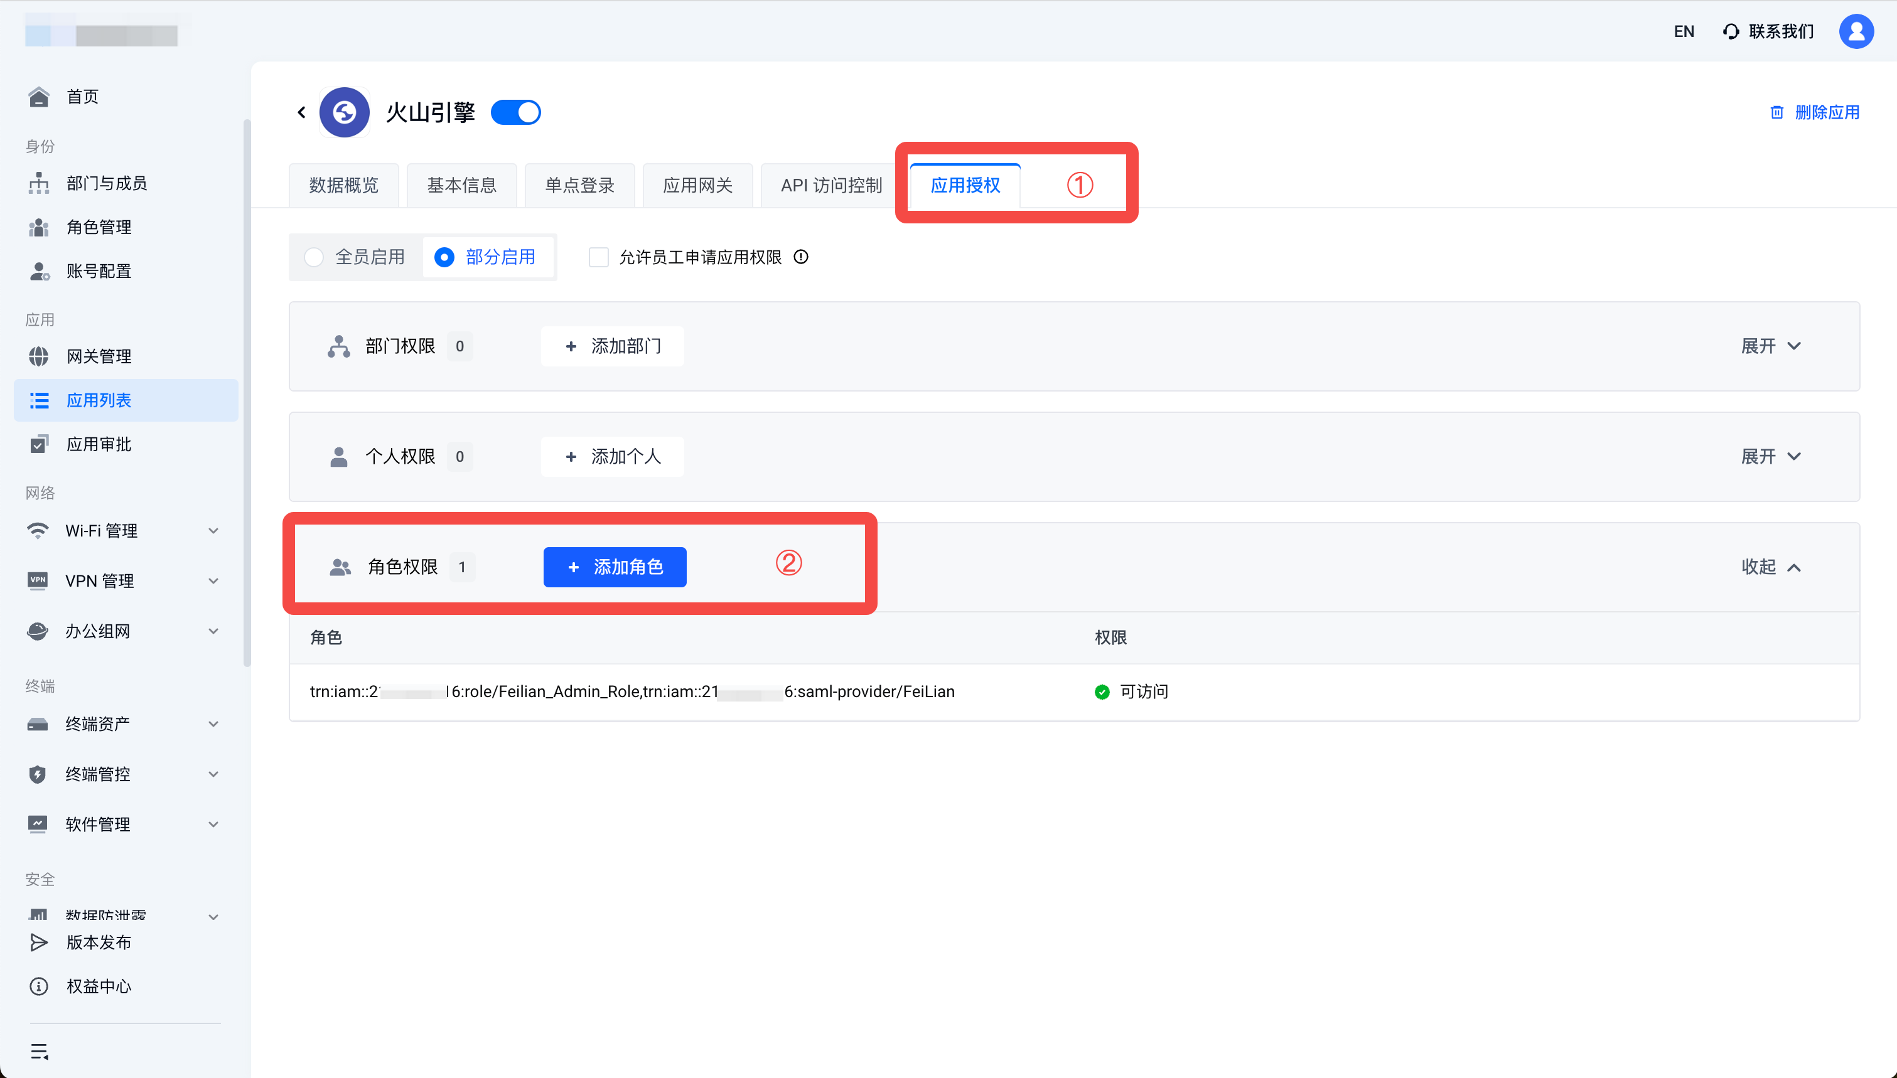
Task: Click the 终端资产 device icon
Action: point(38,724)
